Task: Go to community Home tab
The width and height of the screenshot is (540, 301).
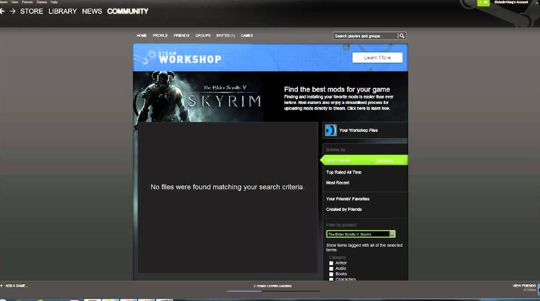Action: [x=141, y=35]
